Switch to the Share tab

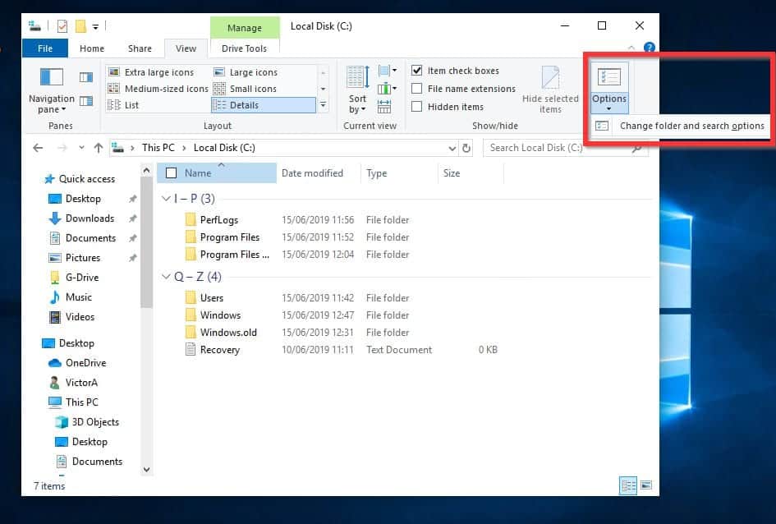(x=140, y=48)
